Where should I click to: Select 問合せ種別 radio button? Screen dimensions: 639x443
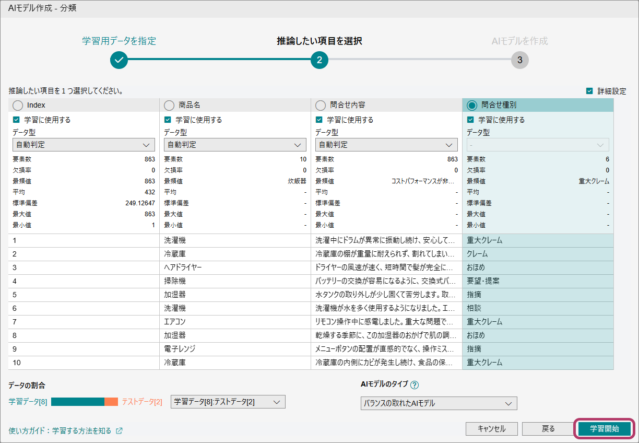click(472, 105)
